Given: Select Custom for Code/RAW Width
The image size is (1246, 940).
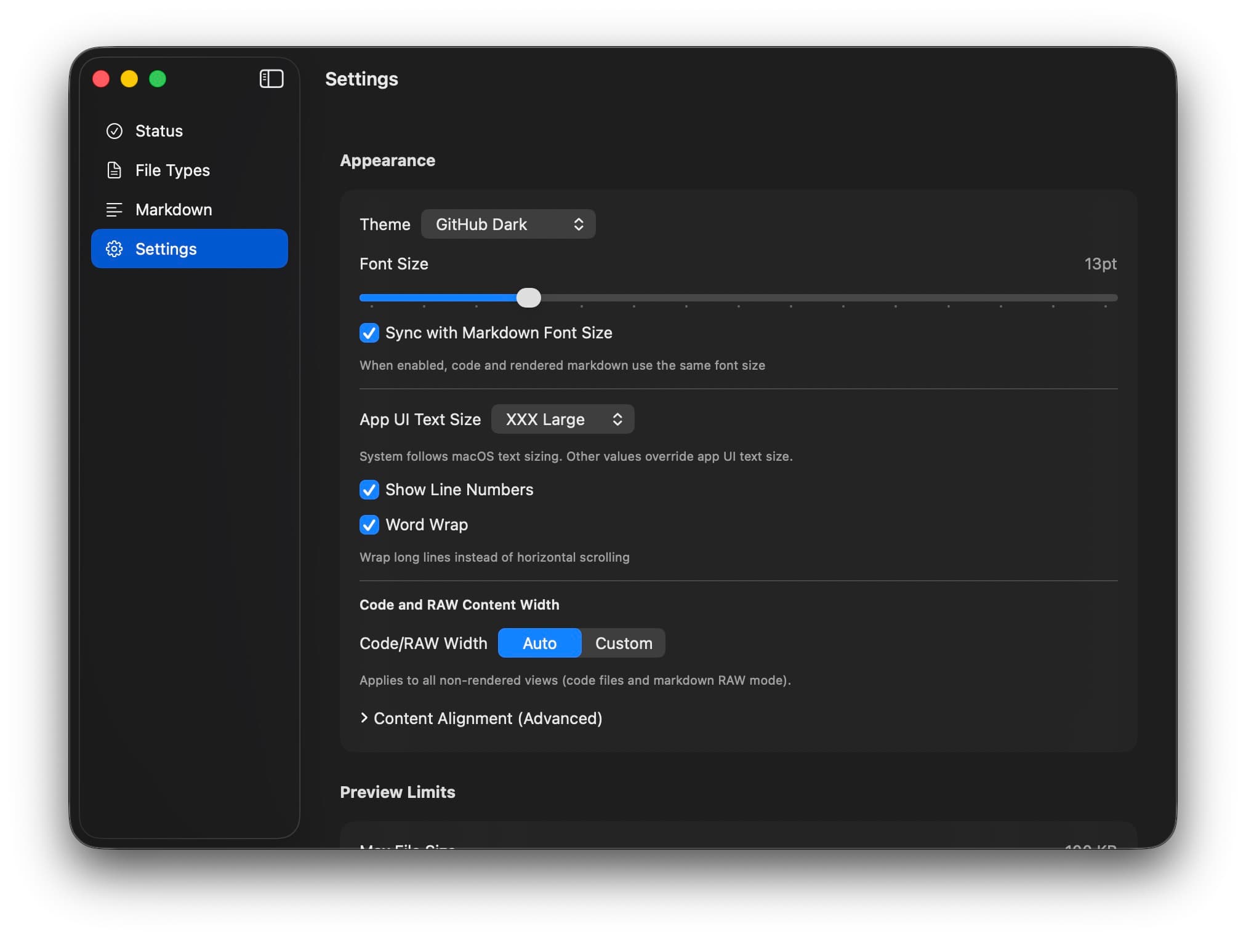Looking at the screenshot, I should coord(623,643).
